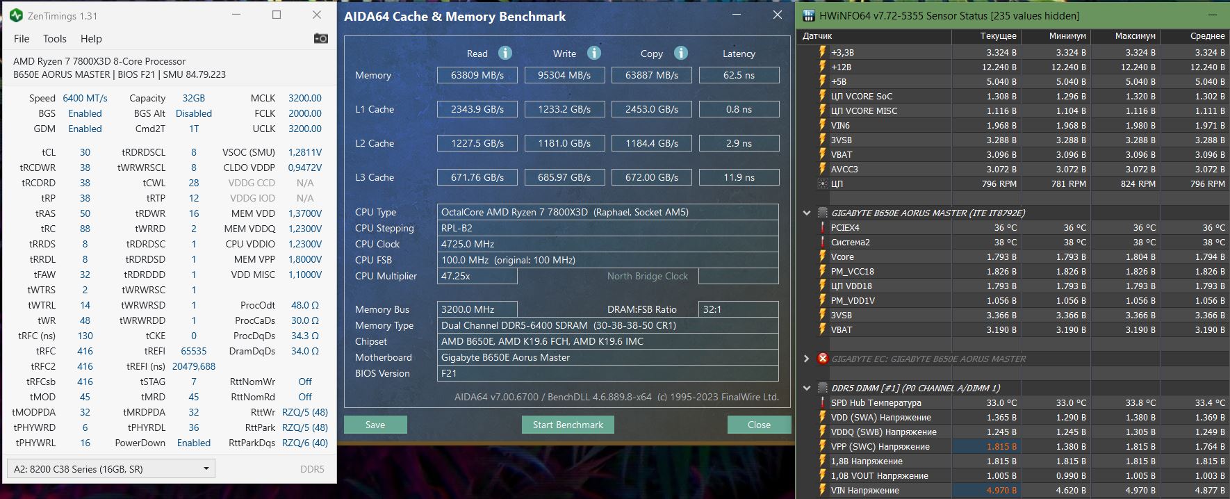Screen dimensions: 1230x499
Task: Click the Save button in AIDA64
Action: [375, 425]
